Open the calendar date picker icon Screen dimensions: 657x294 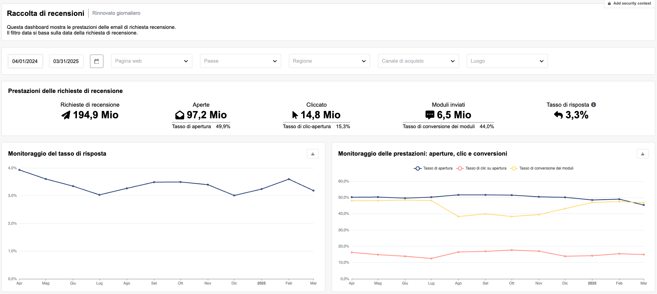click(96, 61)
